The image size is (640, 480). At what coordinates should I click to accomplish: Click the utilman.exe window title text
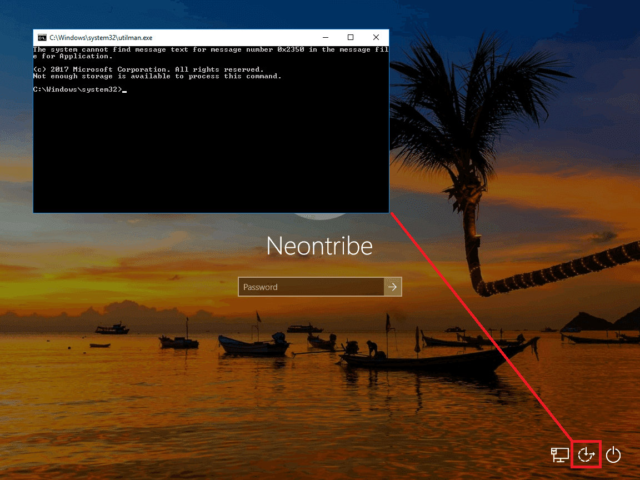click(x=101, y=38)
